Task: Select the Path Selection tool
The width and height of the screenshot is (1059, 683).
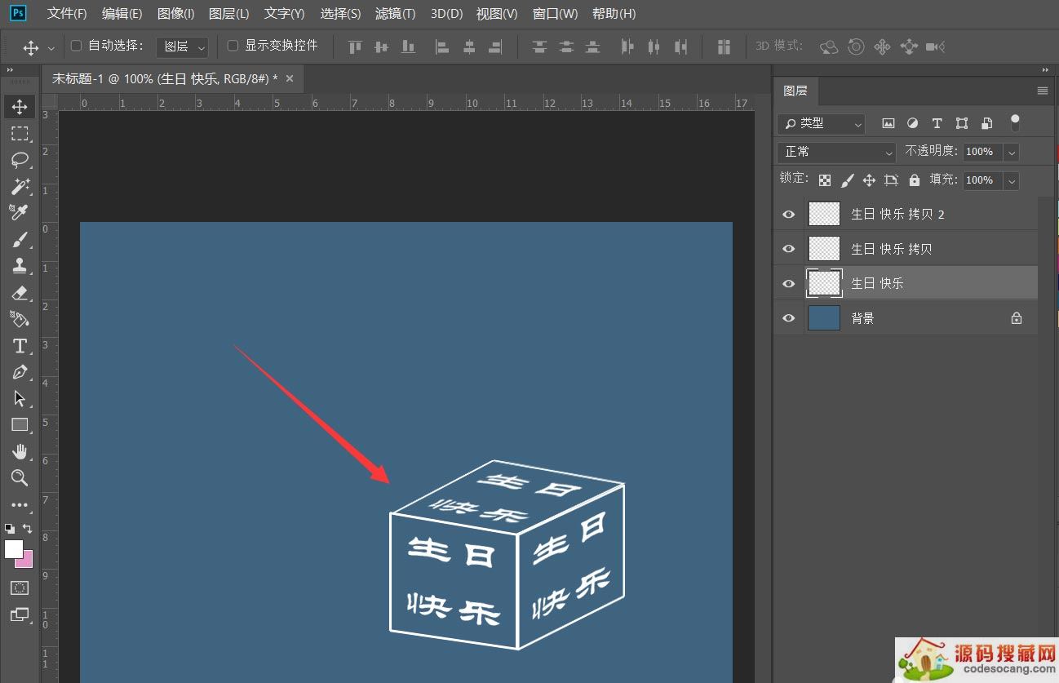Action: click(x=20, y=399)
